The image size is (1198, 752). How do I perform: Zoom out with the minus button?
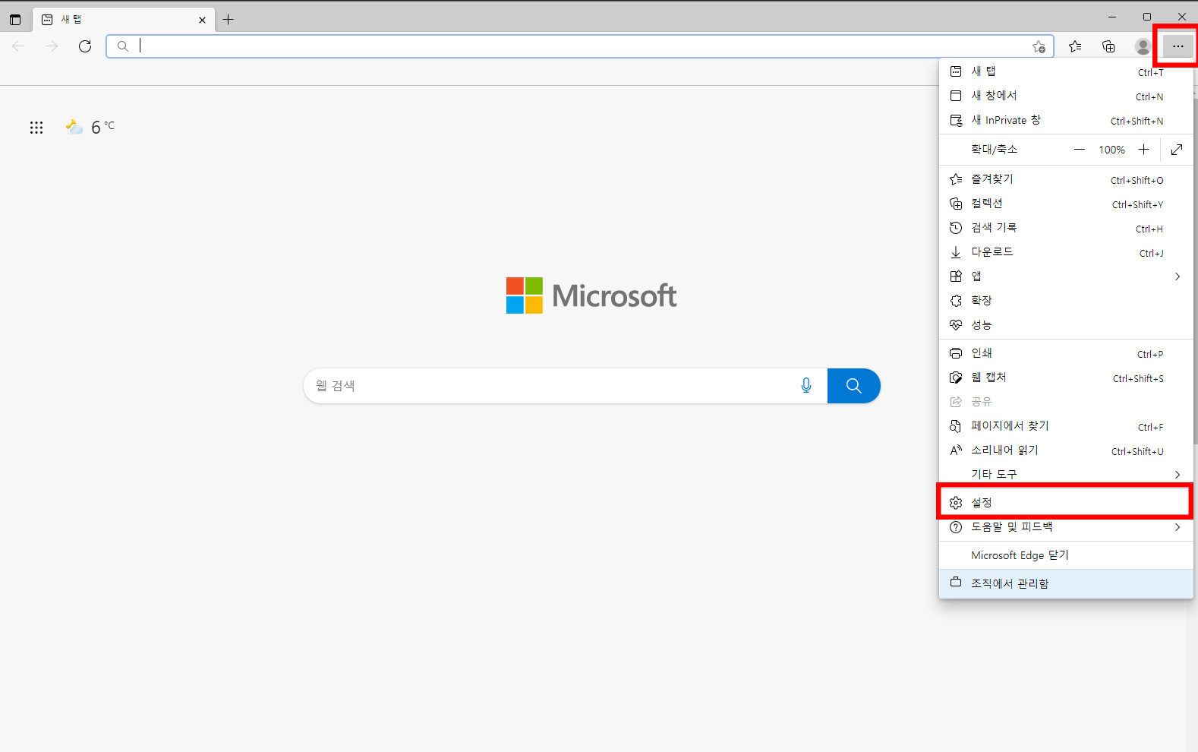tap(1079, 150)
